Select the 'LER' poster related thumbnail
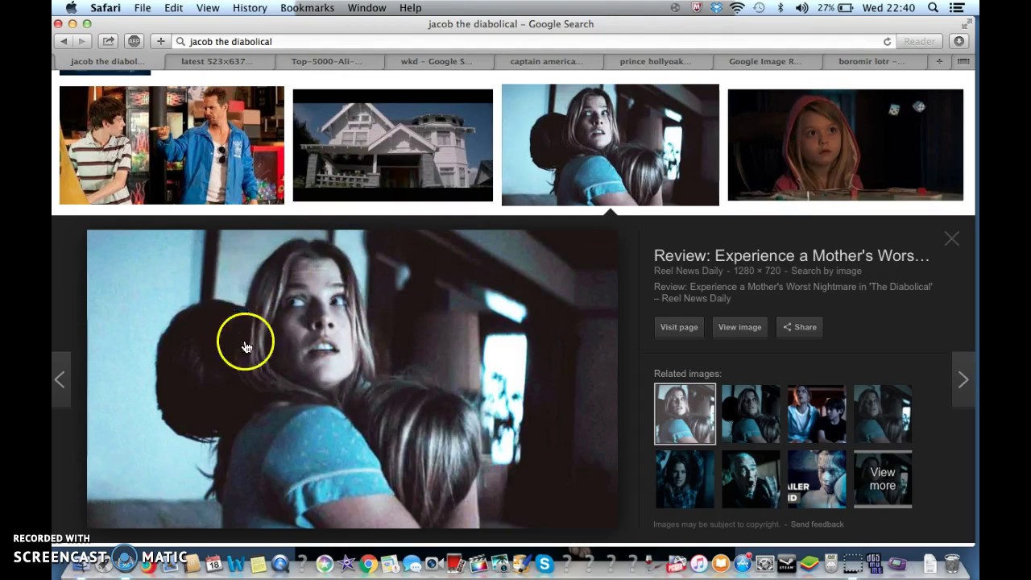 [x=817, y=479]
